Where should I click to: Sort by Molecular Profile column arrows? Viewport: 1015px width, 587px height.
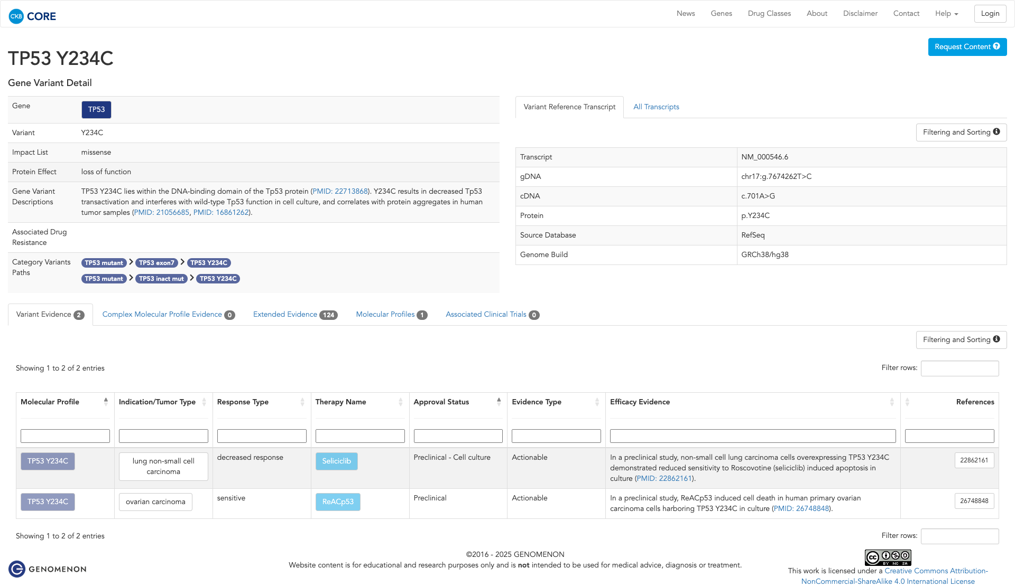coord(106,402)
